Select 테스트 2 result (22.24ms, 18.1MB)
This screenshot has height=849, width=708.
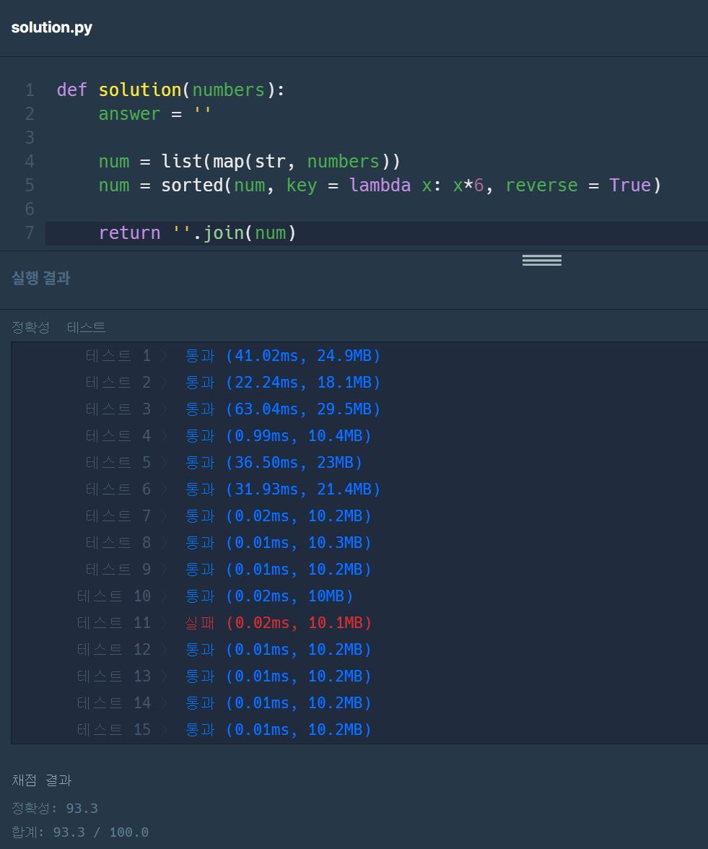(232, 383)
